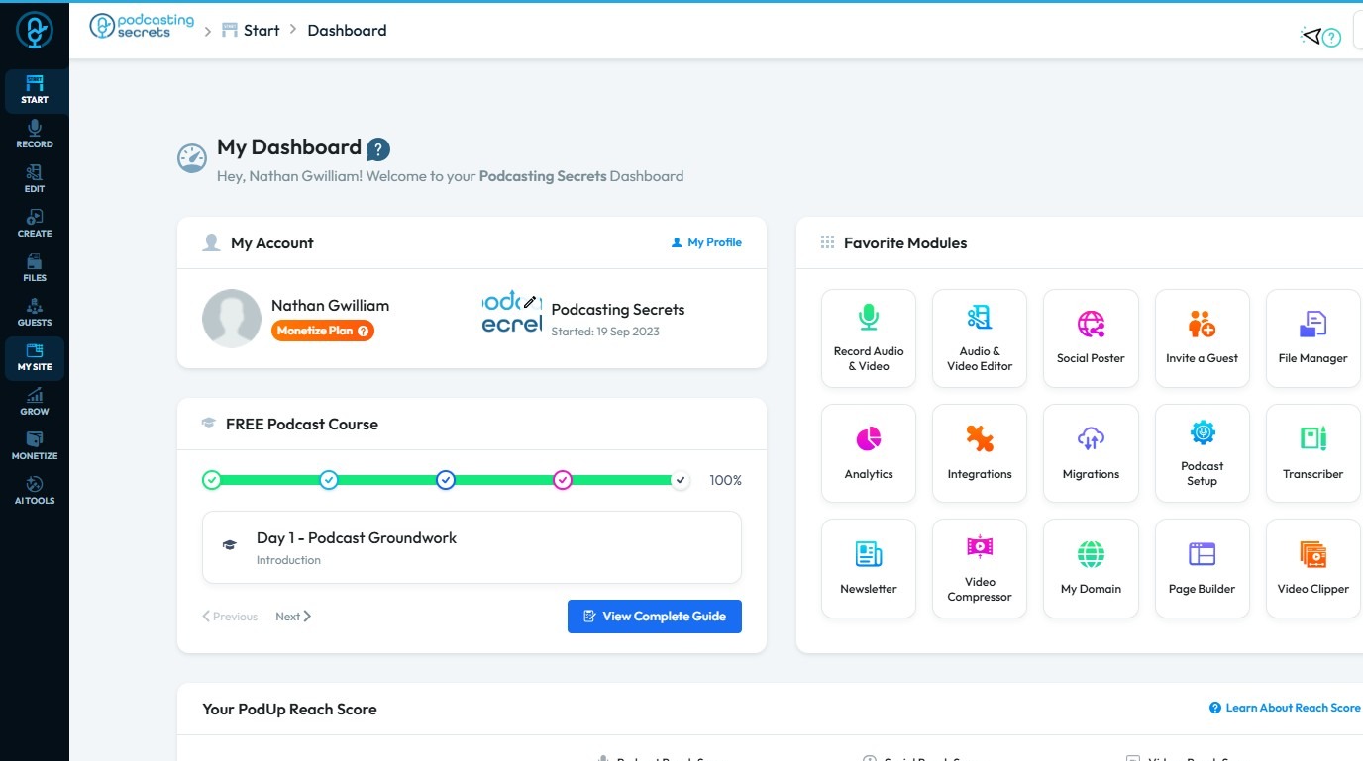This screenshot has height=761, width=1363.
Task: Open the Record Audio & Video module
Action: click(869, 338)
